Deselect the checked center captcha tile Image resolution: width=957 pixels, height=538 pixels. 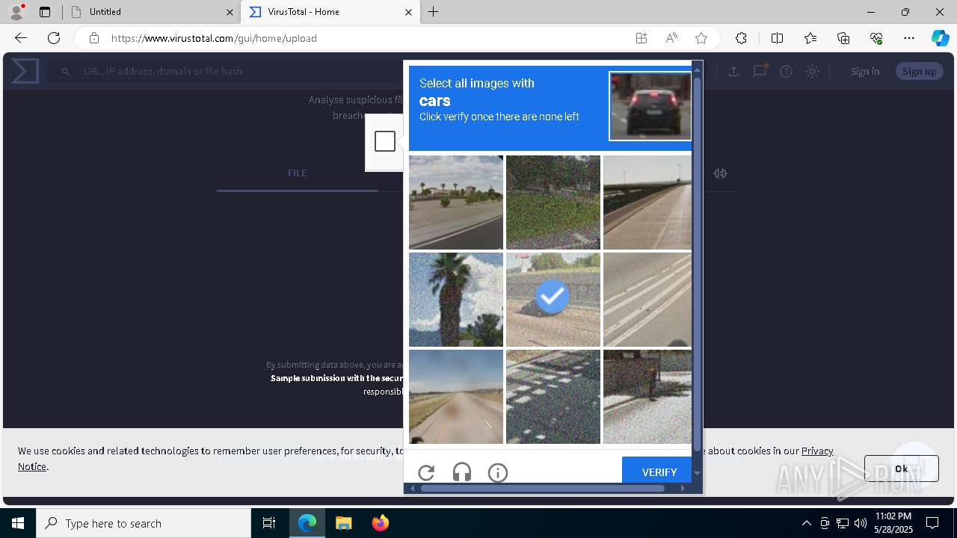tap(553, 300)
